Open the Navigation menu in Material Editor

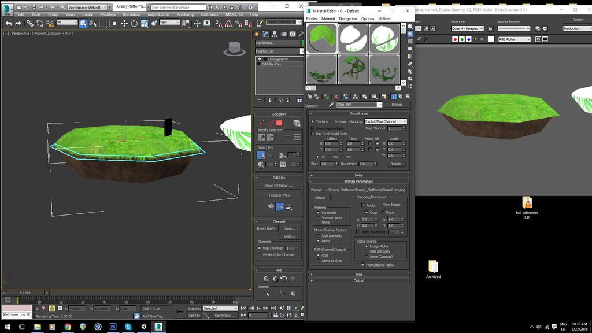(x=348, y=18)
